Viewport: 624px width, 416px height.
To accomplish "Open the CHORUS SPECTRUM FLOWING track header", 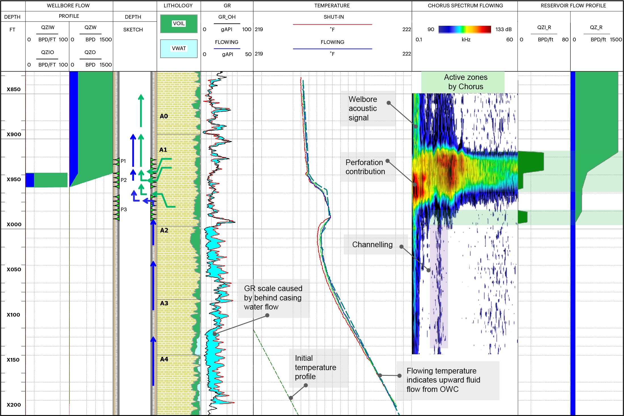I will coord(465,5).
